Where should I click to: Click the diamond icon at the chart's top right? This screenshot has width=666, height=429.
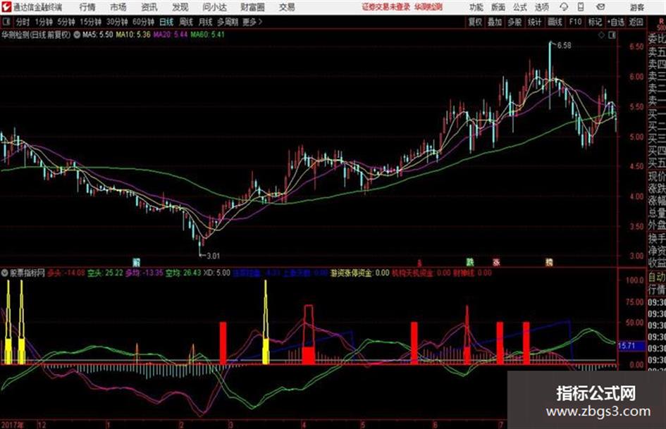tap(601, 35)
